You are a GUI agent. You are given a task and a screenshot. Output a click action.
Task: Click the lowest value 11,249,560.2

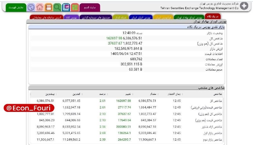coord(71,140)
